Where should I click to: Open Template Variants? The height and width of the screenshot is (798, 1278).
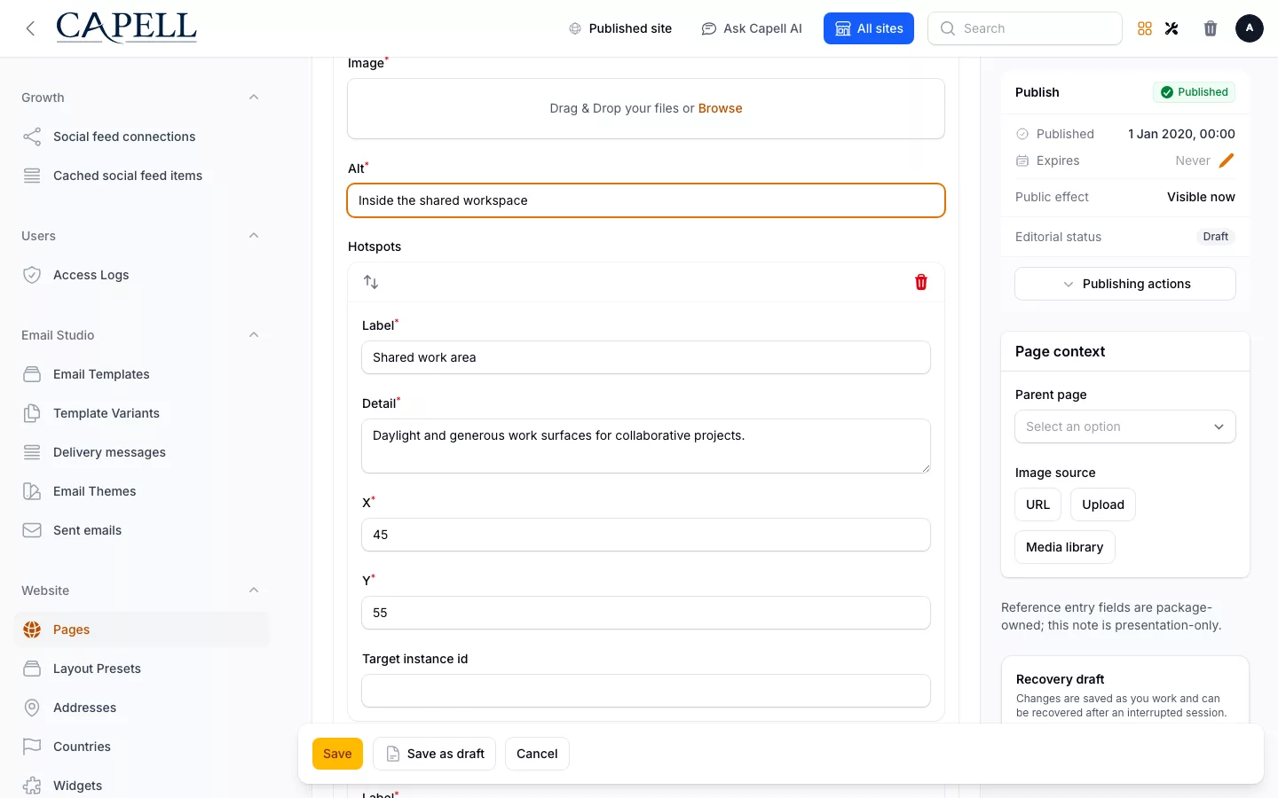(142, 413)
